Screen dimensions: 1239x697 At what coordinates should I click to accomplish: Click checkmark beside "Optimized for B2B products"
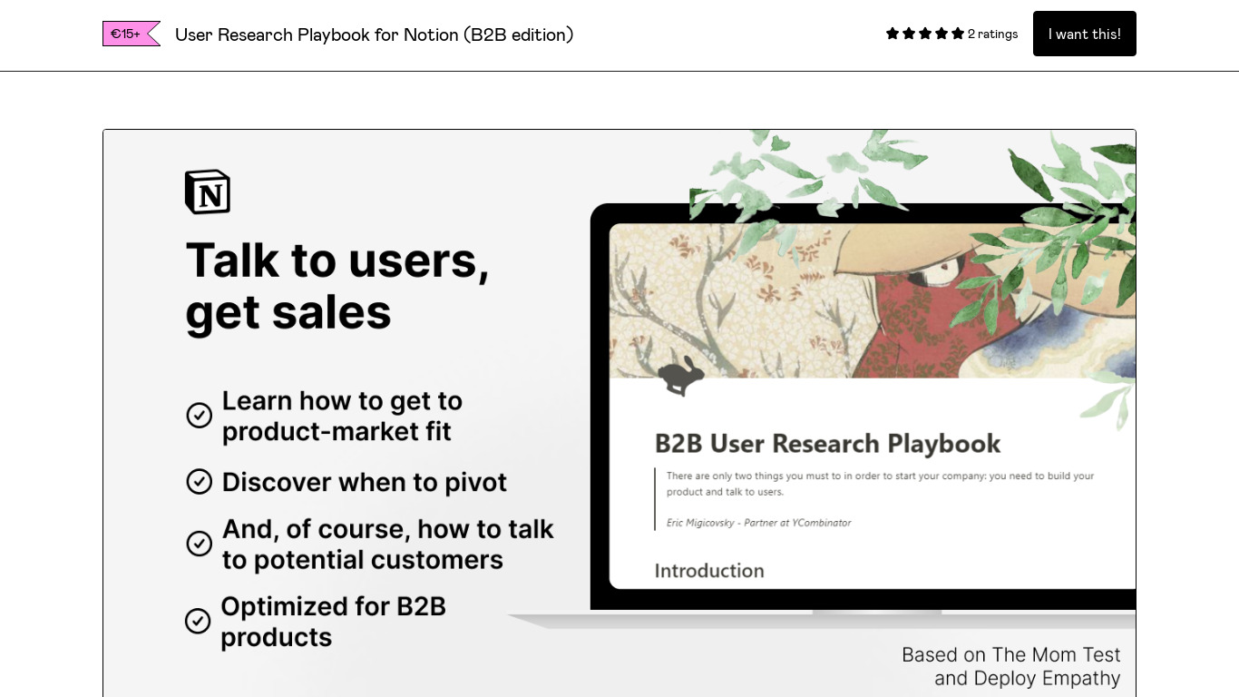pyautogui.click(x=198, y=621)
